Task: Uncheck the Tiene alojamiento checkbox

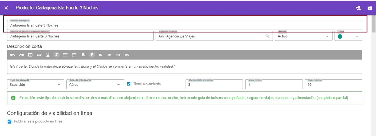Action: point(129,84)
